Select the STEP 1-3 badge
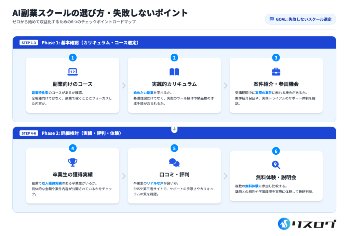Screen dimensions: 350x236 tap(29, 43)
